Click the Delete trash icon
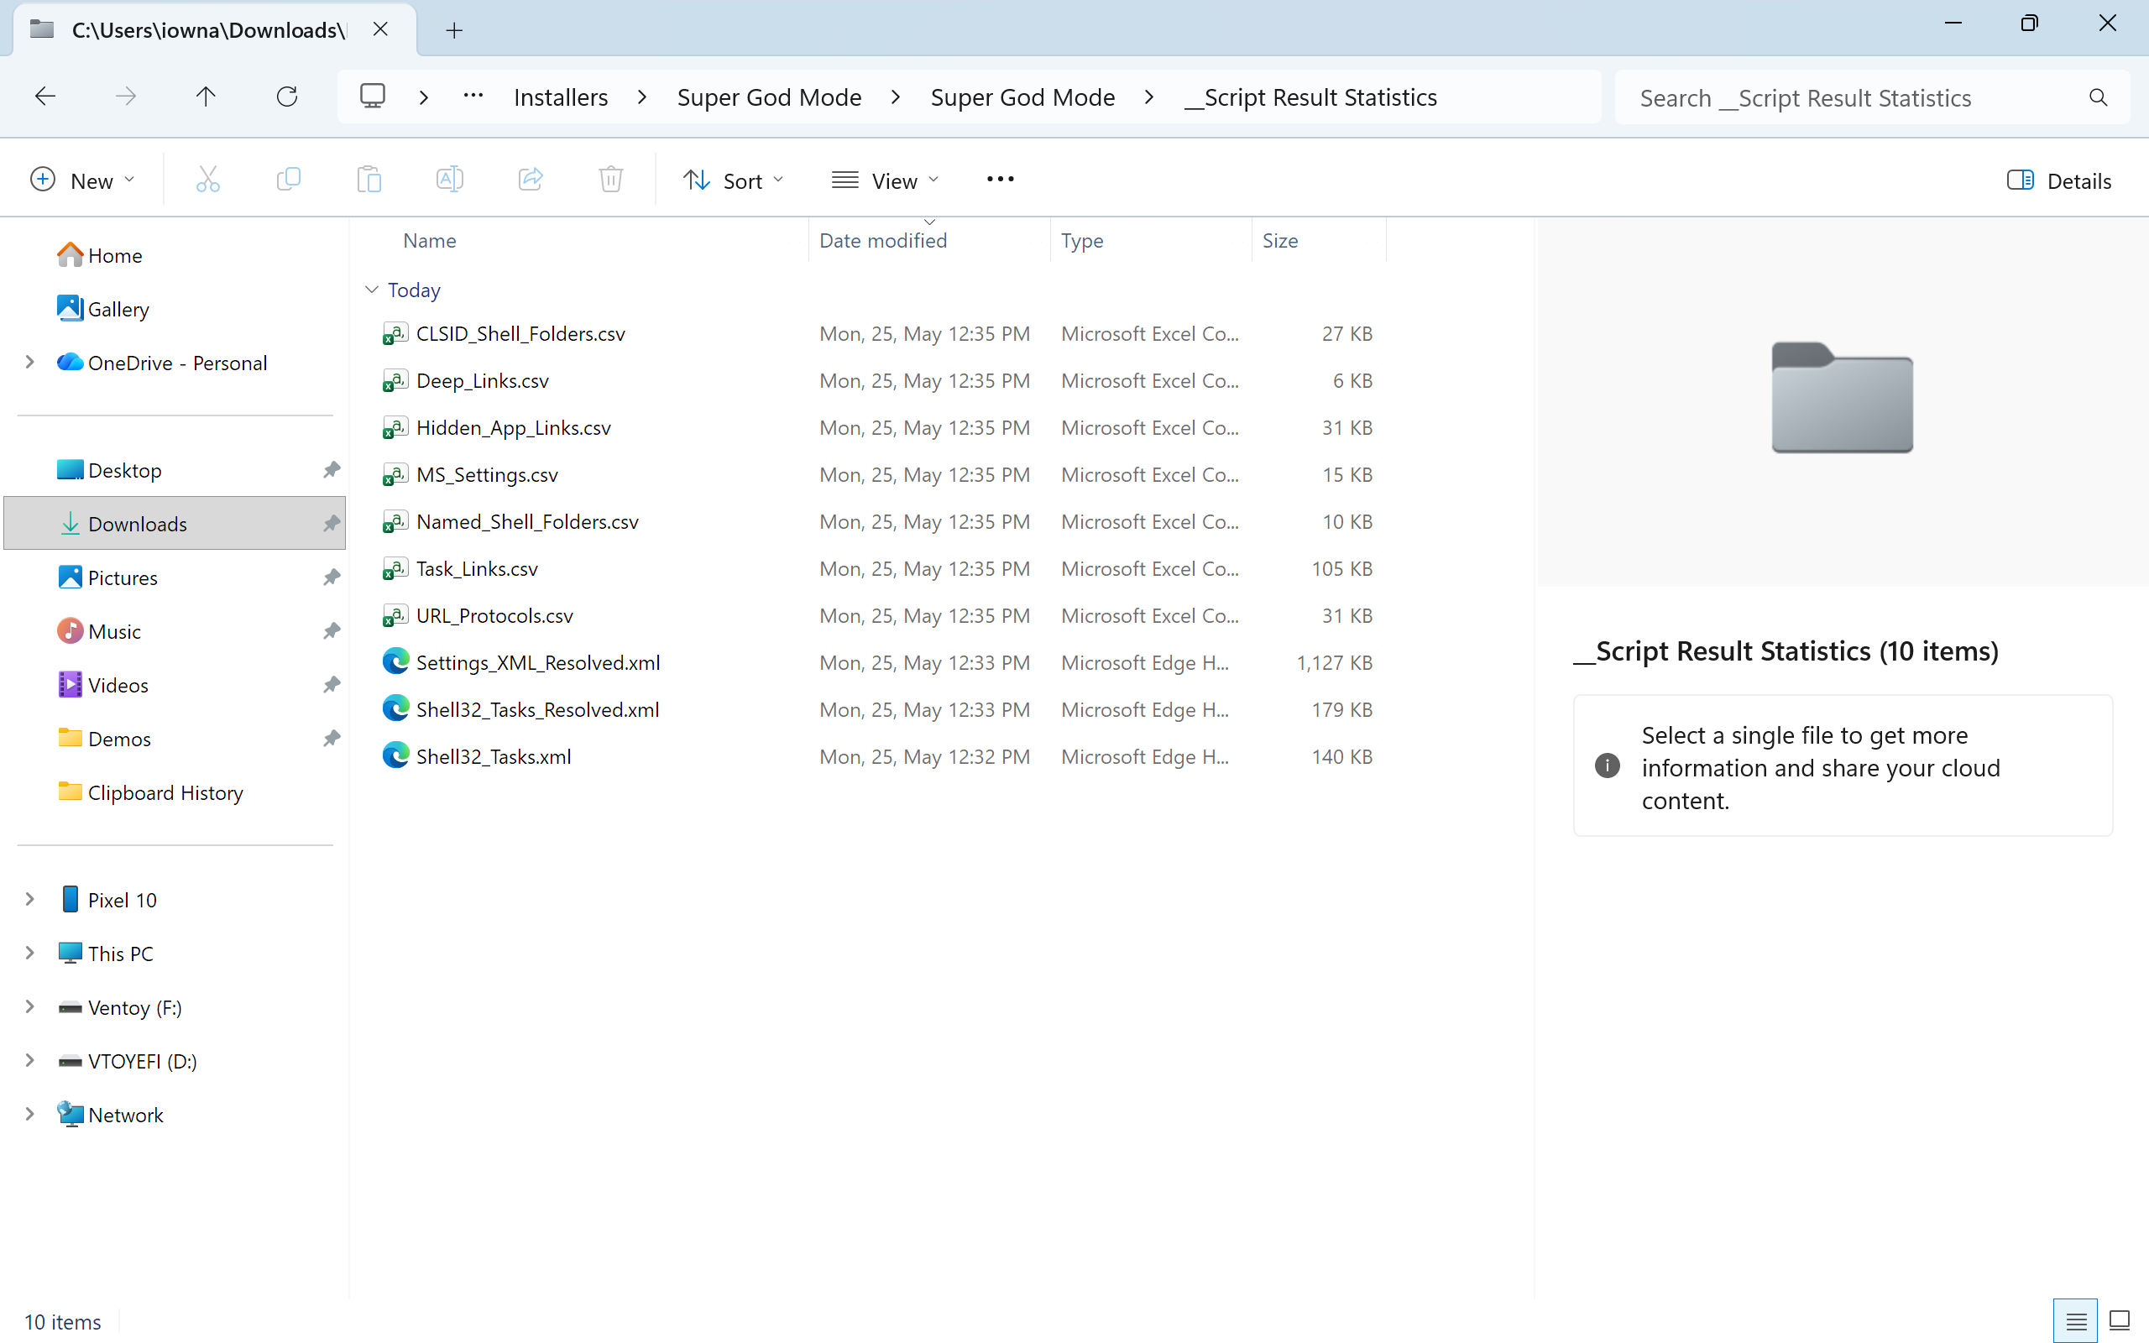This screenshot has width=2149, height=1343. click(611, 180)
